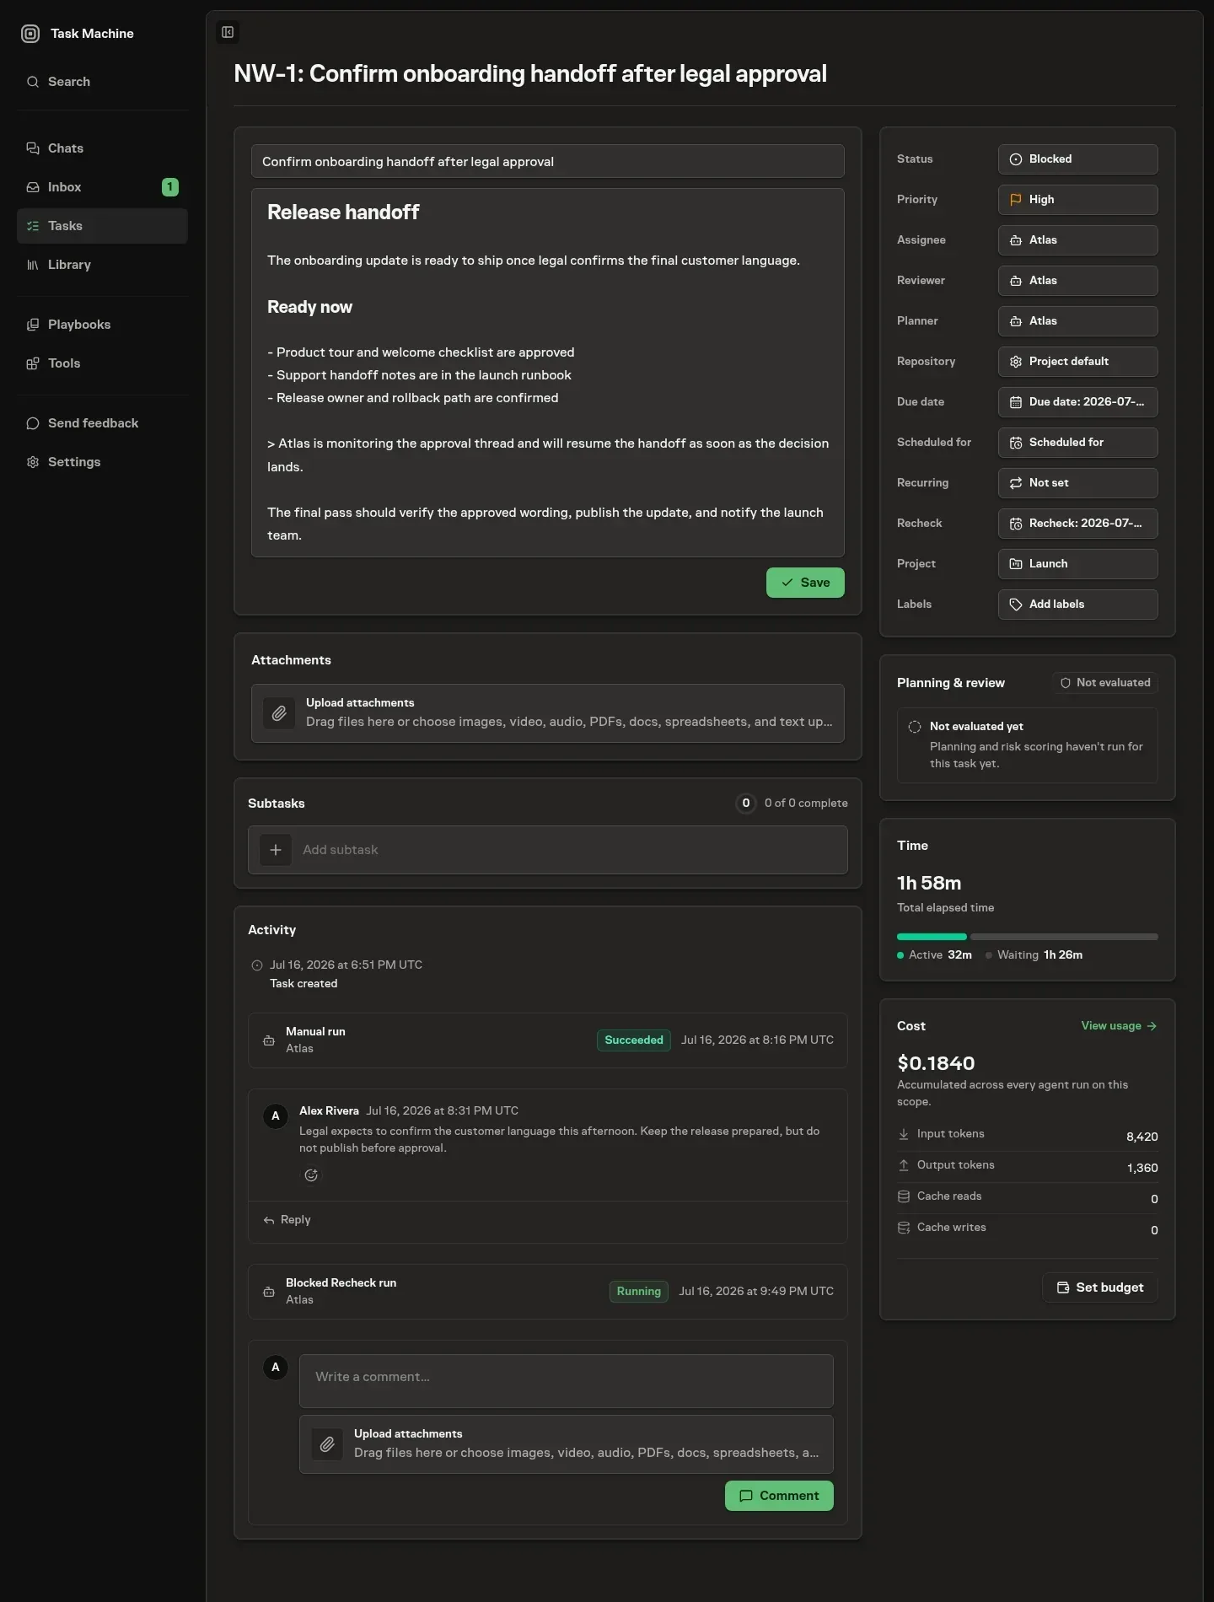Click the Output tokens upload icon
This screenshot has width=1214, height=1602.
click(x=904, y=1165)
